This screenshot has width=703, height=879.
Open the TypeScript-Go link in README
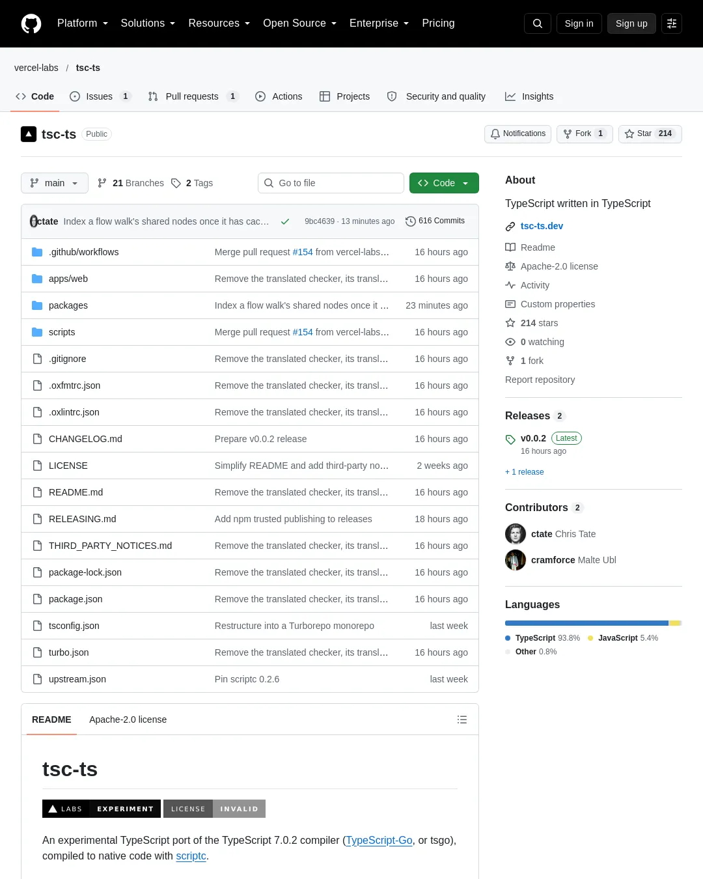pos(379,841)
